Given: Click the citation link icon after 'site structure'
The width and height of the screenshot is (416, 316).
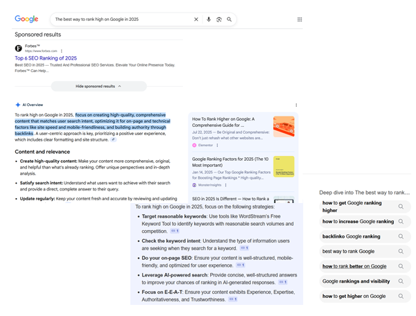Looking at the screenshot, I should [113, 140].
